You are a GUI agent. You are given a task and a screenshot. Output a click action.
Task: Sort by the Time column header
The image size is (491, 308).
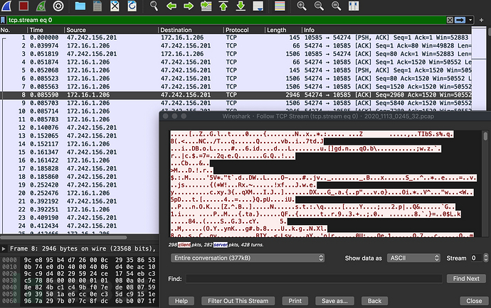pos(46,30)
